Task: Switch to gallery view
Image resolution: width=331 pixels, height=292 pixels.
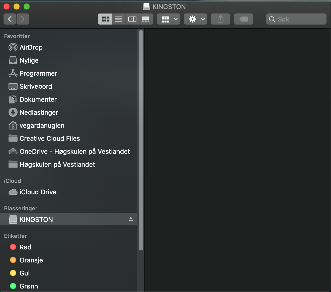Action: pos(146,19)
